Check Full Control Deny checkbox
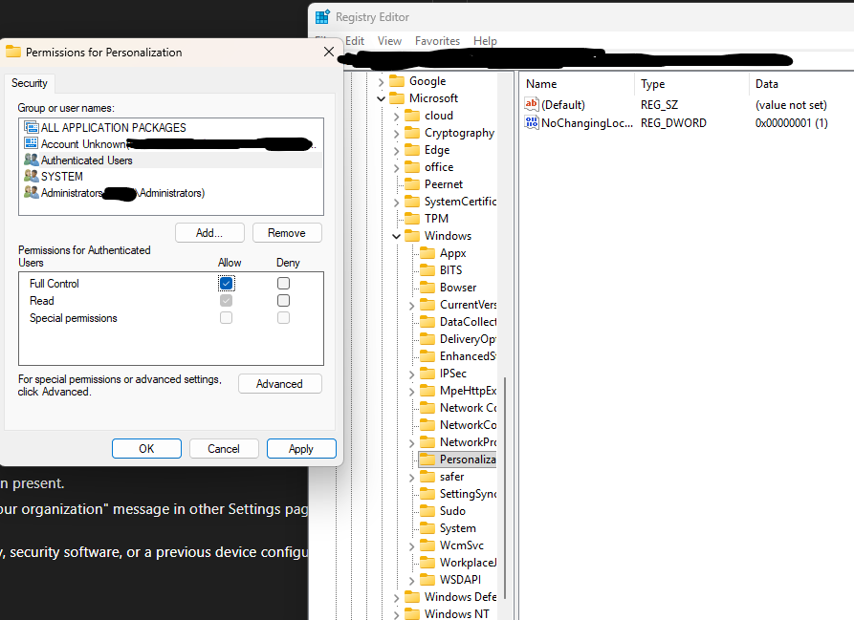Image resolution: width=854 pixels, height=620 pixels. point(283,284)
